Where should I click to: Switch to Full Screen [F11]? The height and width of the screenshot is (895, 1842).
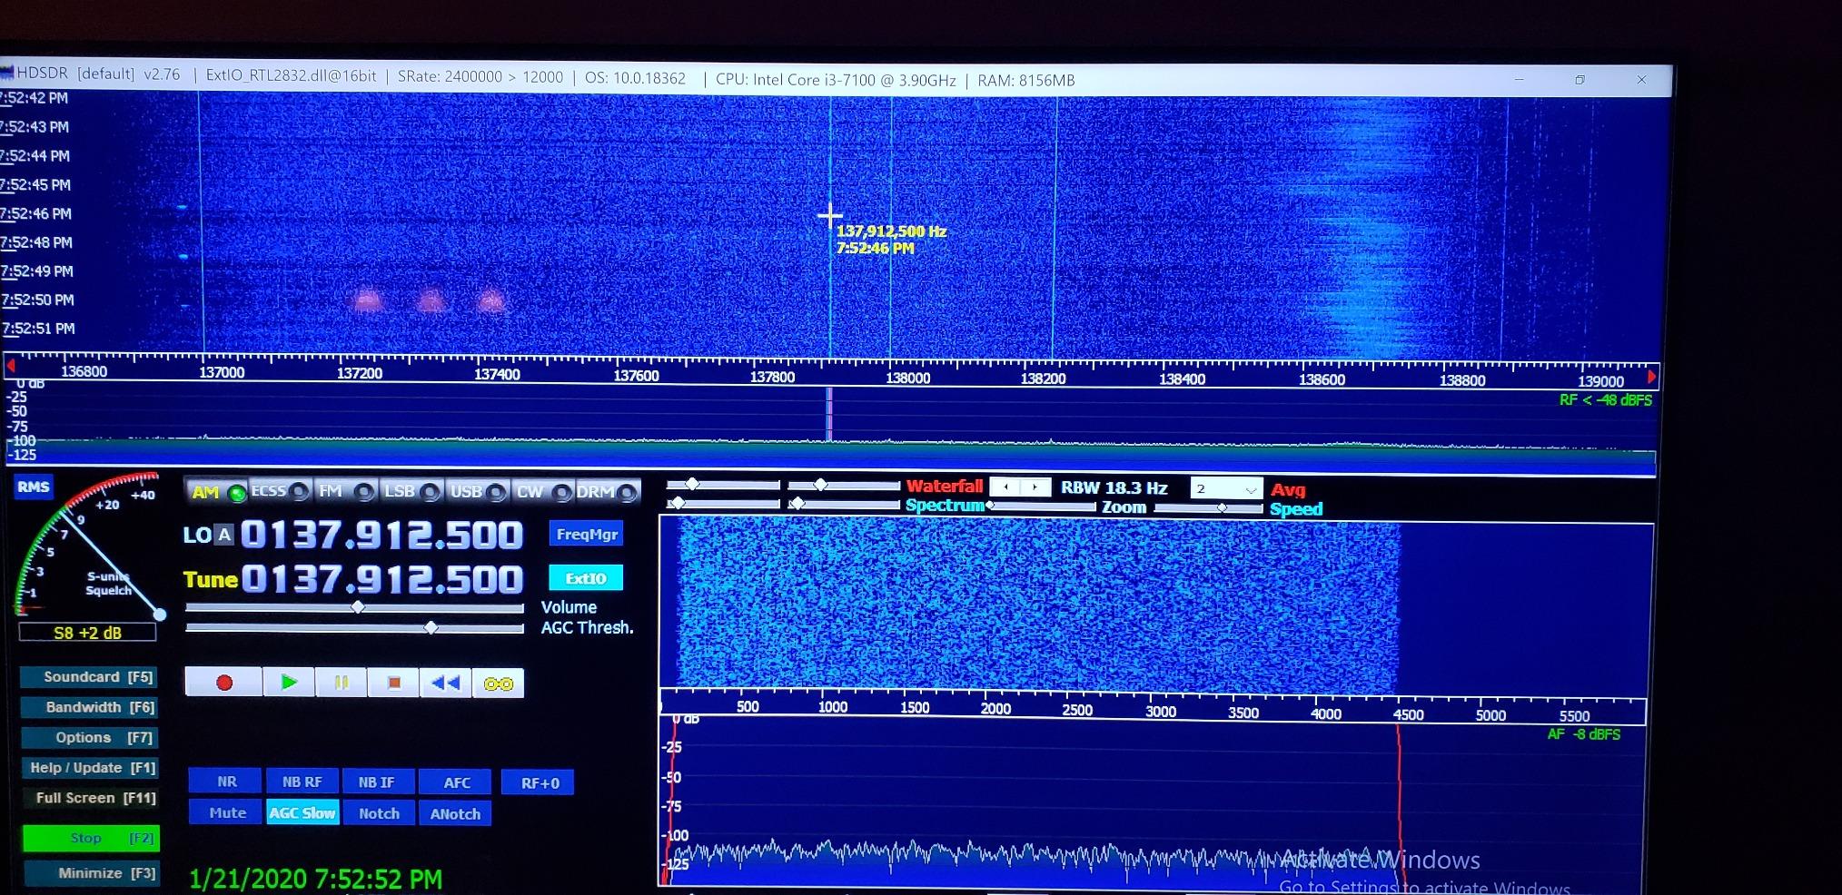pyautogui.click(x=89, y=798)
